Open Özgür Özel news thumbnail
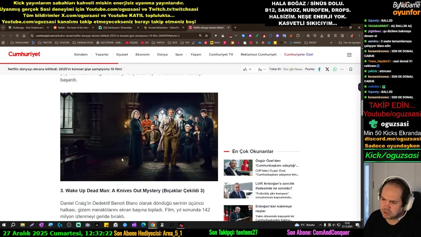The width and height of the screenshot is (421, 237). coord(238,168)
